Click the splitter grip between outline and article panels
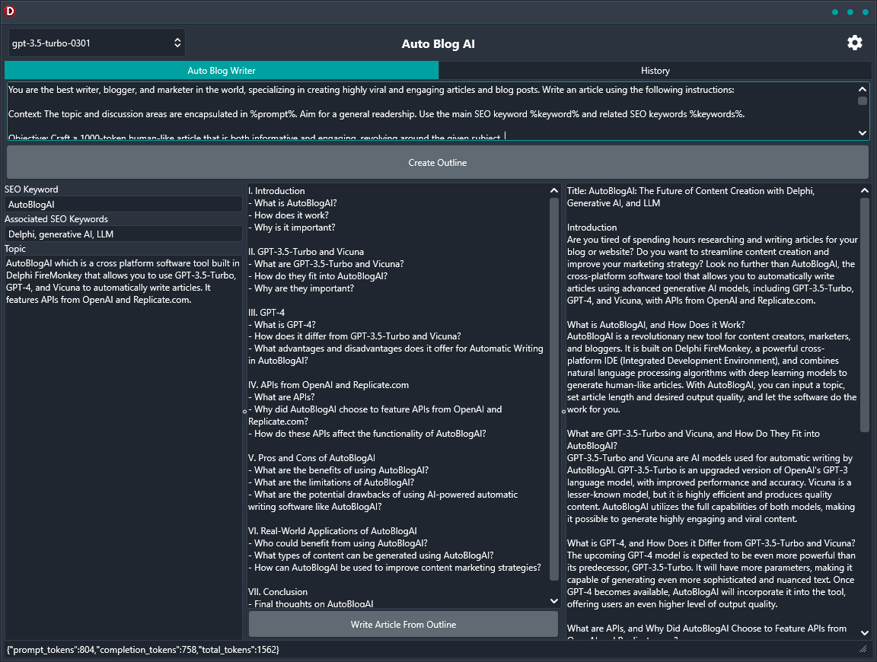This screenshot has width=877, height=662. [x=563, y=410]
